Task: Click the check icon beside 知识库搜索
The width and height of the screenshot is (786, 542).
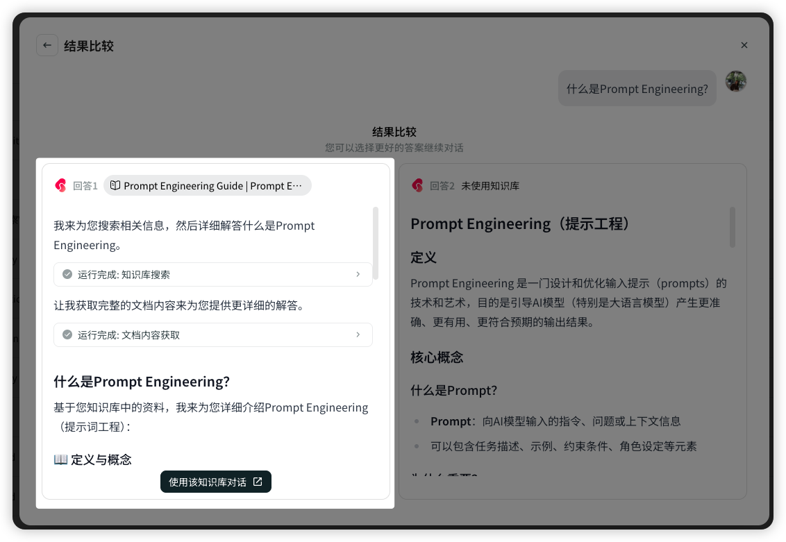Action: 67,274
